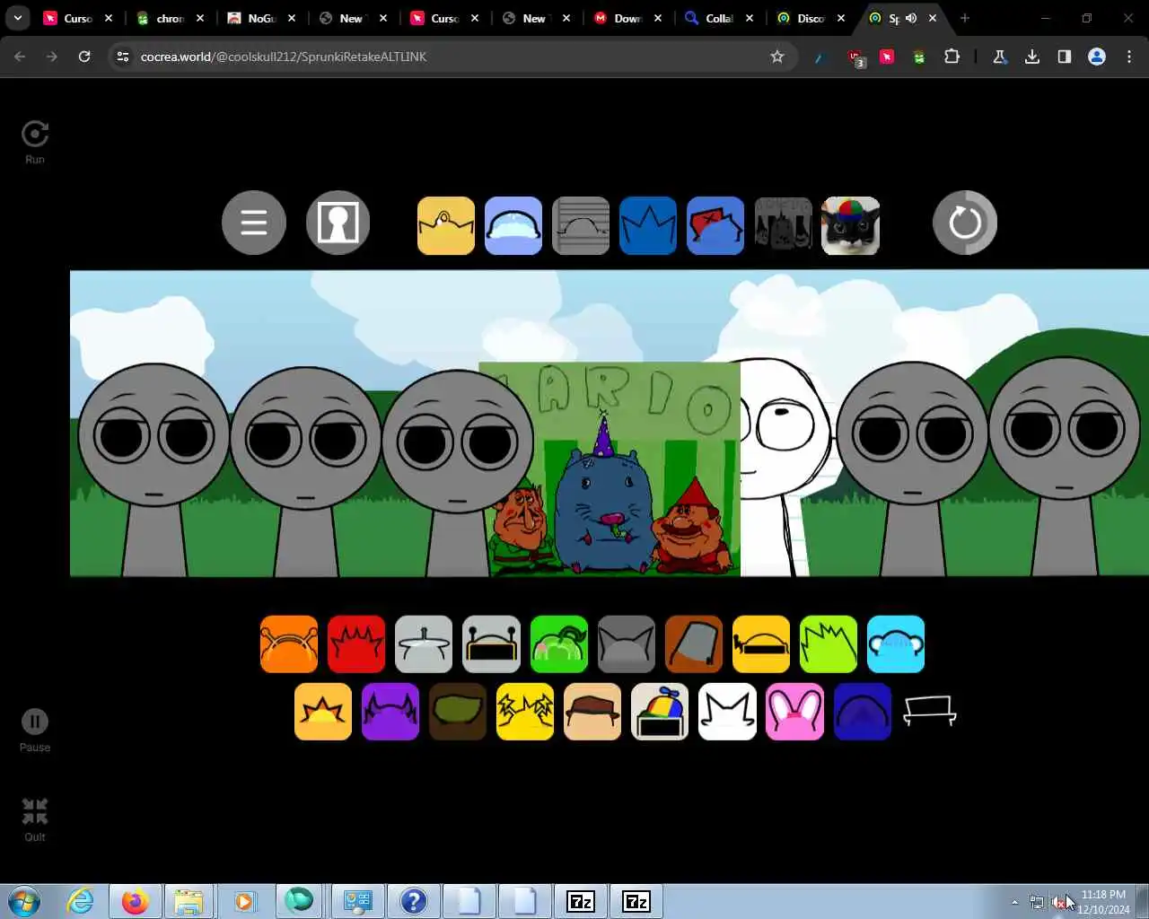Click the white sketch character on stage
Screen dimensions: 1149x919
(785, 467)
